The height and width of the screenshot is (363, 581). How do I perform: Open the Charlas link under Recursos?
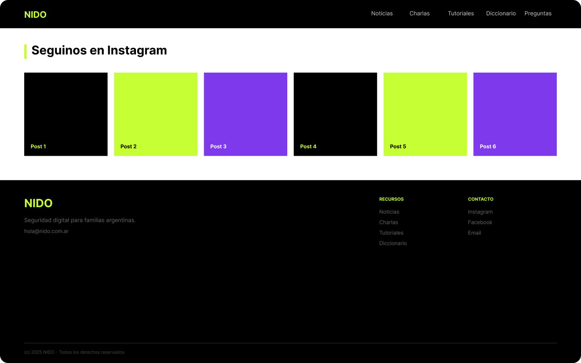point(389,222)
